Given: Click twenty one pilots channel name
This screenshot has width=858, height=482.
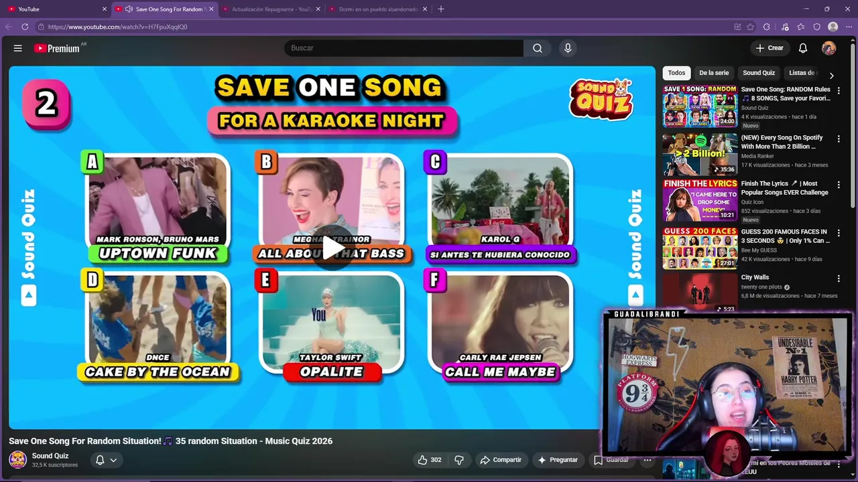Looking at the screenshot, I should click(x=761, y=287).
